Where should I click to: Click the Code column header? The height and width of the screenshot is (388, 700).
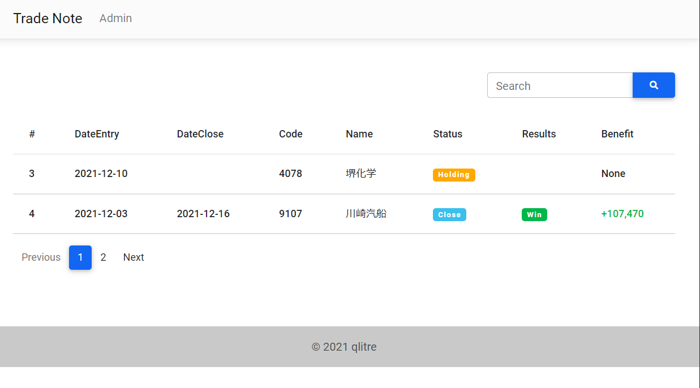point(291,134)
